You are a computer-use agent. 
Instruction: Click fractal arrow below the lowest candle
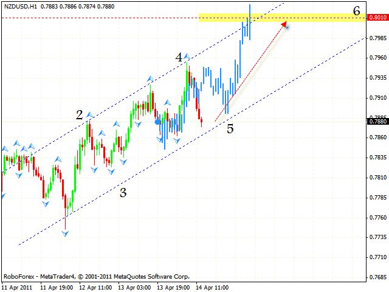click(65, 233)
